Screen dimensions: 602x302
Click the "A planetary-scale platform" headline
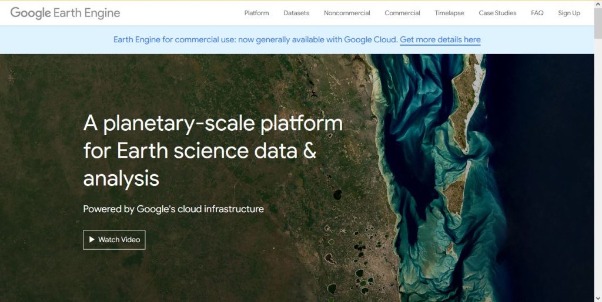pos(212,124)
